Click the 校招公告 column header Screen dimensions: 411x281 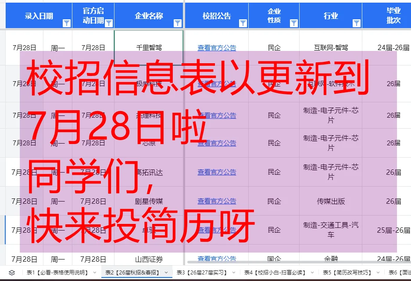coord(217,16)
